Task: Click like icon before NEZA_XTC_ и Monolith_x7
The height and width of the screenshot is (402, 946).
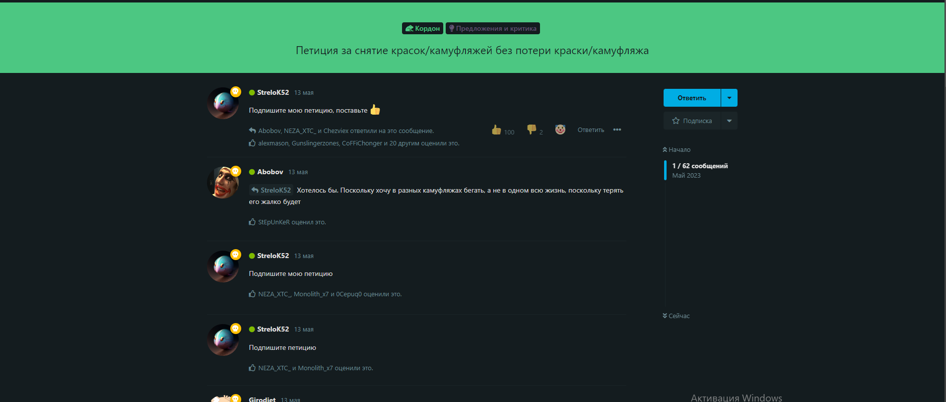Action: [252, 368]
